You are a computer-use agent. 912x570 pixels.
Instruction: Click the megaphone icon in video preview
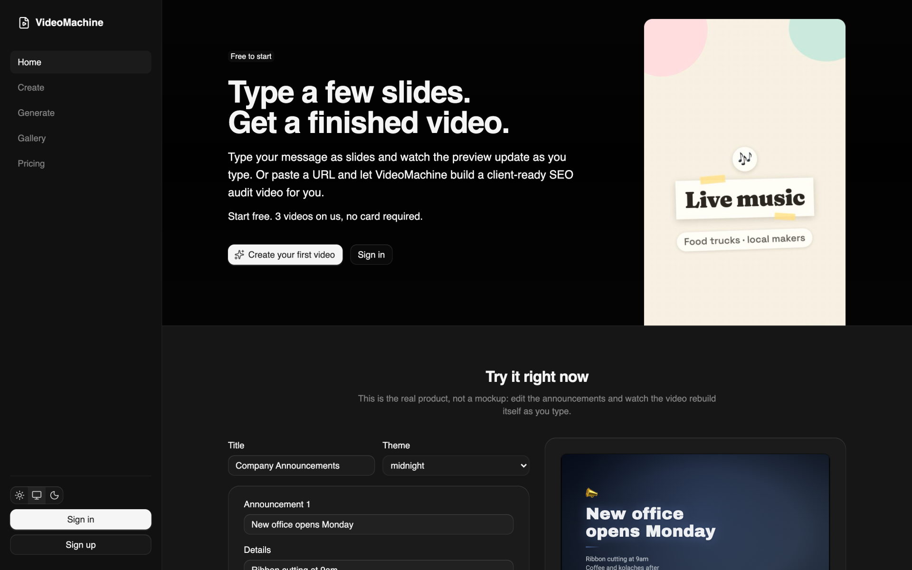click(x=591, y=493)
